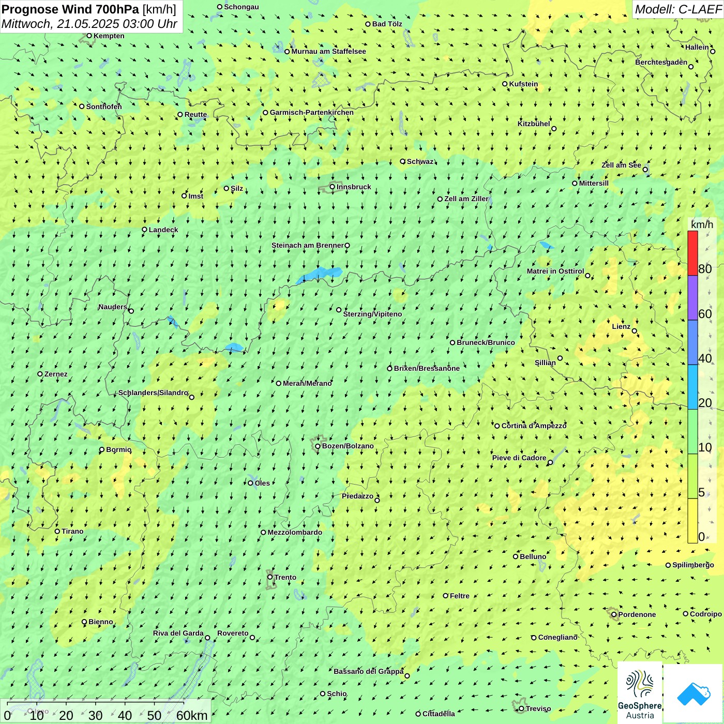Click the 'Cortina d'Ampezzo' label

[534, 426]
